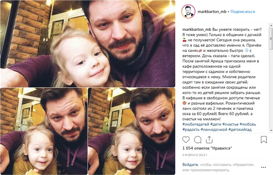Screen dimensions: 273x175
Task: Share the post with the upload arrow icon
Action: [209, 140]
